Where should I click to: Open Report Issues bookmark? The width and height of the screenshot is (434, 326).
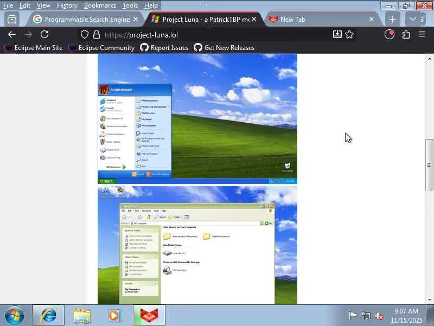tap(164, 48)
